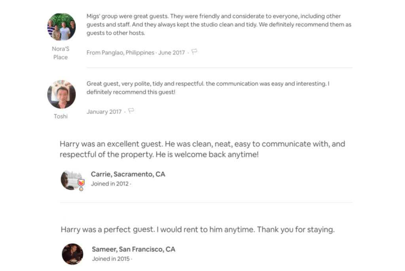Click the report flag beside June 2017
The image size is (405, 271).
click(194, 52)
